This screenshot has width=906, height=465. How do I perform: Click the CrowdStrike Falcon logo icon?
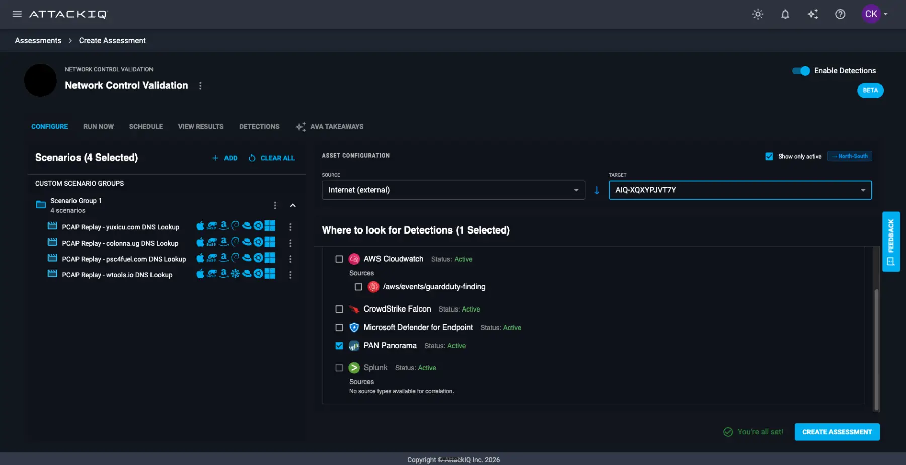click(354, 309)
